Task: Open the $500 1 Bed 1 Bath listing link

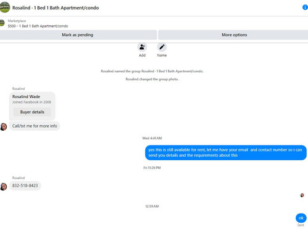Action: (x=38, y=26)
